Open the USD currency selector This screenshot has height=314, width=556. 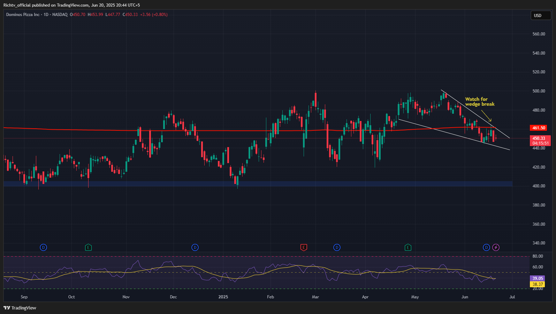click(541, 16)
